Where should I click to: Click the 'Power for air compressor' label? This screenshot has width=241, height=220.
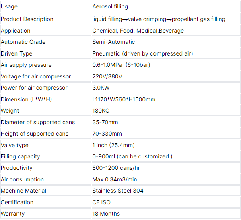[34, 88]
